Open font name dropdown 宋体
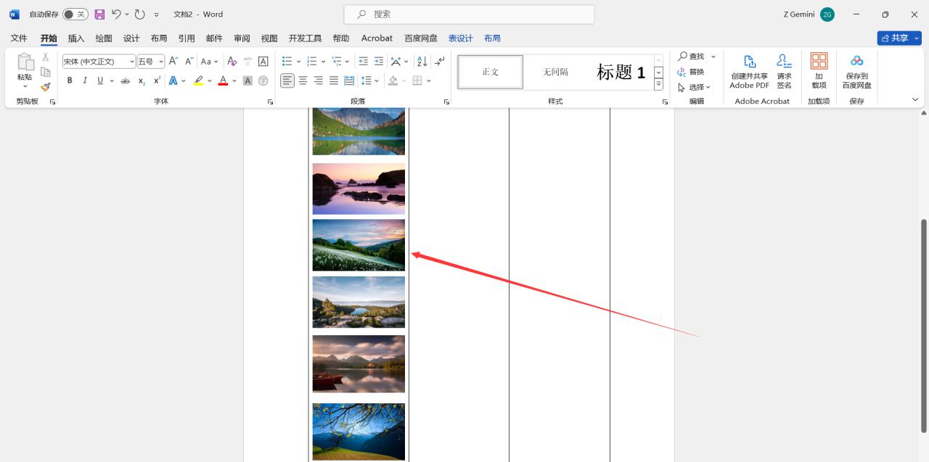Image resolution: width=929 pixels, height=462 pixels. pos(131,62)
